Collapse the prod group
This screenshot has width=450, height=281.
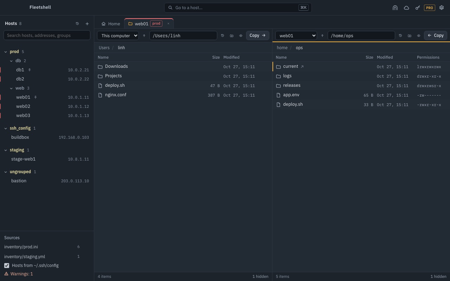tap(6, 52)
